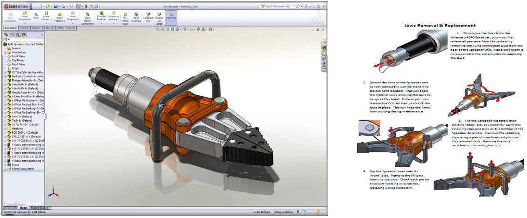Open the FeatureManager design tree tab

click(x=6, y=34)
